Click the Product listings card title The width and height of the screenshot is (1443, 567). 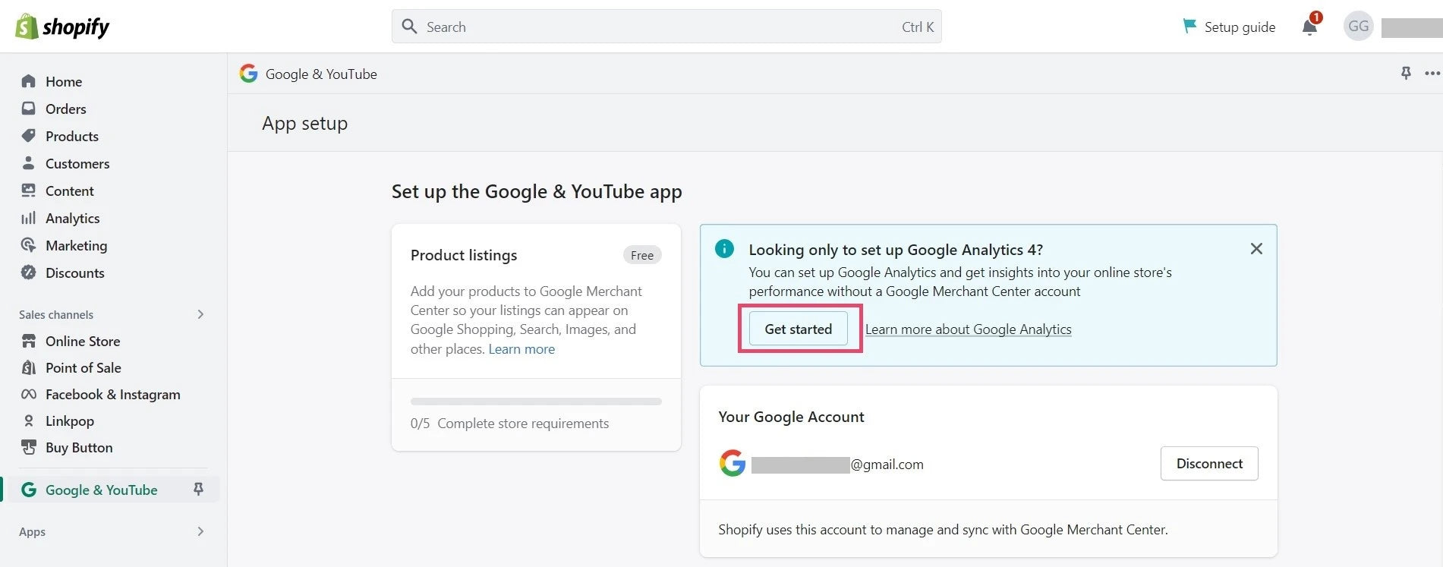pyautogui.click(x=464, y=255)
